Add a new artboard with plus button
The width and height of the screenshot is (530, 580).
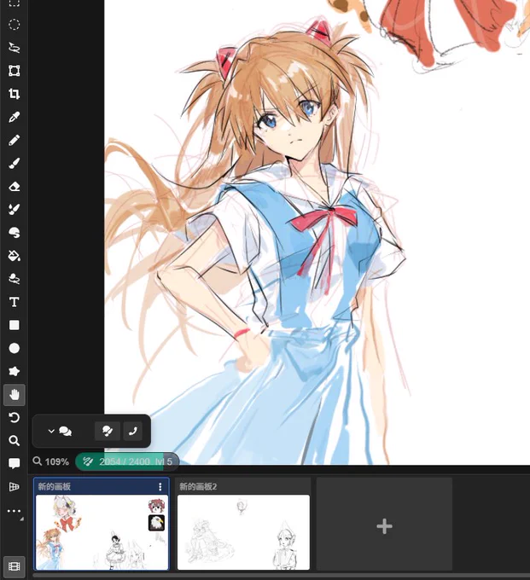click(x=385, y=525)
